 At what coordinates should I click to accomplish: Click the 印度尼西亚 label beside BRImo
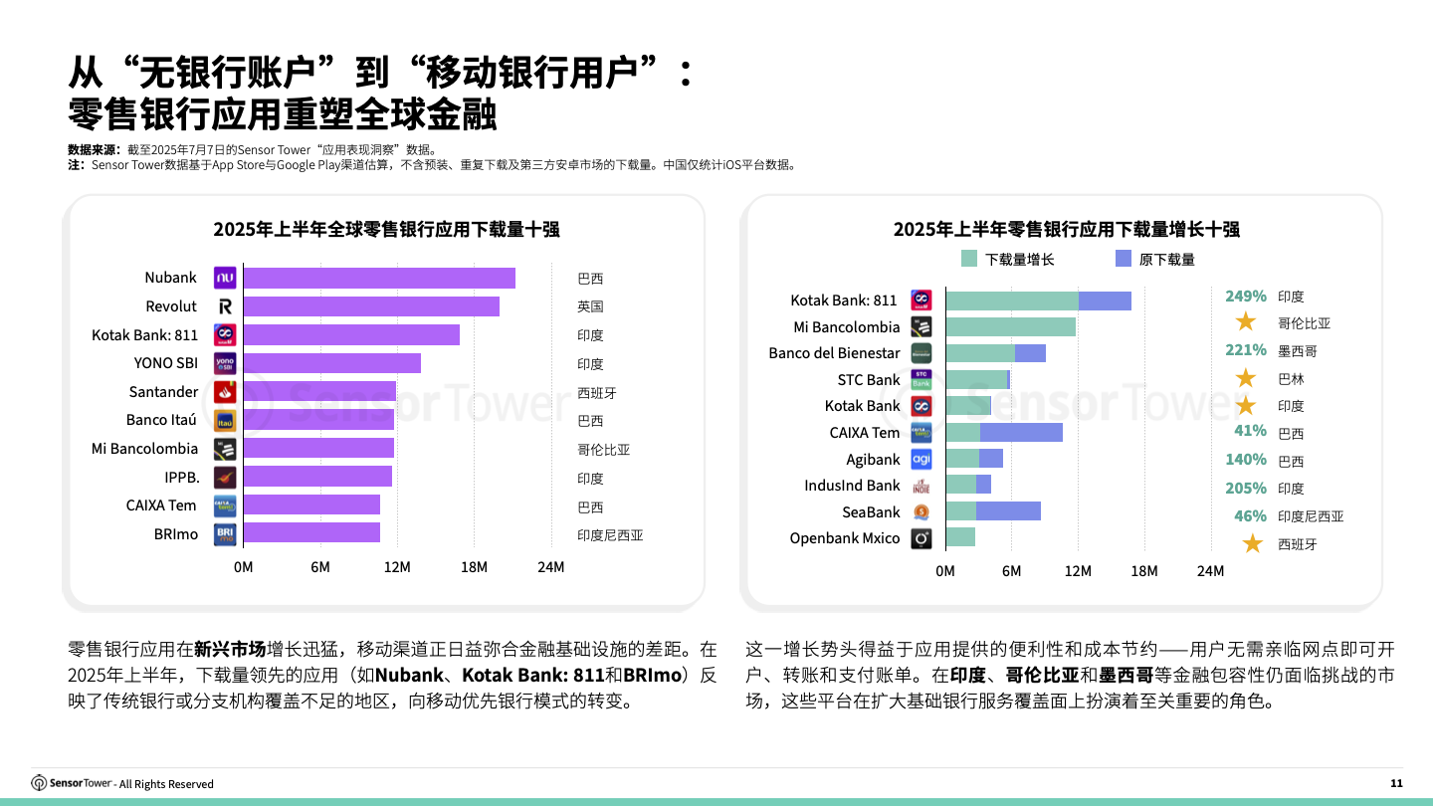(x=610, y=535)
